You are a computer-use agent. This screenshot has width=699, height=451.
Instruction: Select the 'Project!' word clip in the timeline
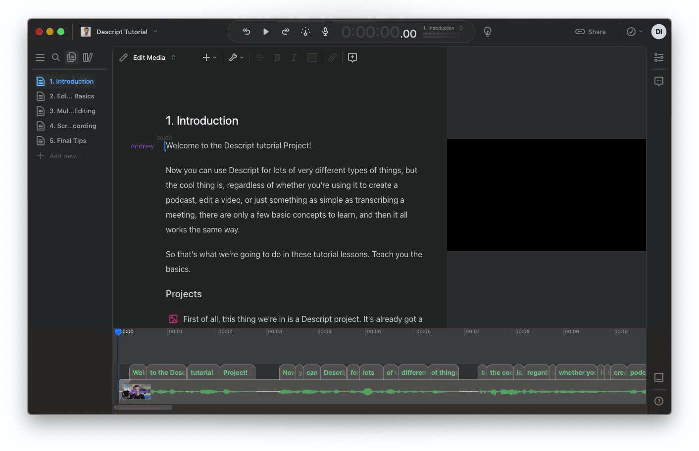(x=237, y=372)
